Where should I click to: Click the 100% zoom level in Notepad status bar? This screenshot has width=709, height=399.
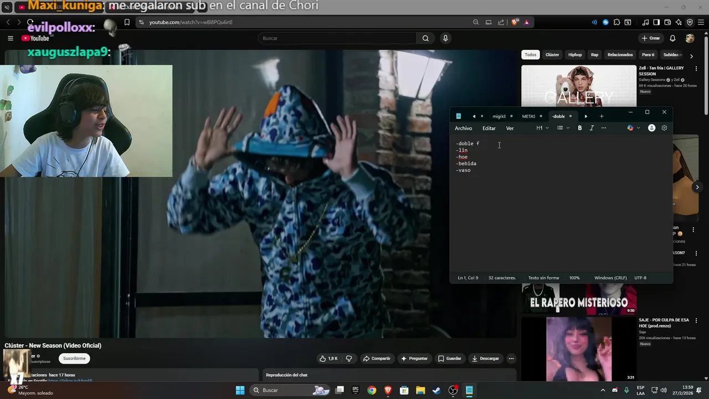point(574,278)
